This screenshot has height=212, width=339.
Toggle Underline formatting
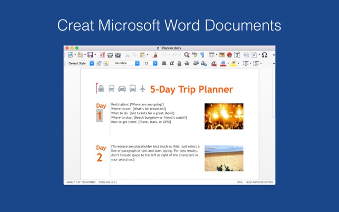click(x=179, y=63)
